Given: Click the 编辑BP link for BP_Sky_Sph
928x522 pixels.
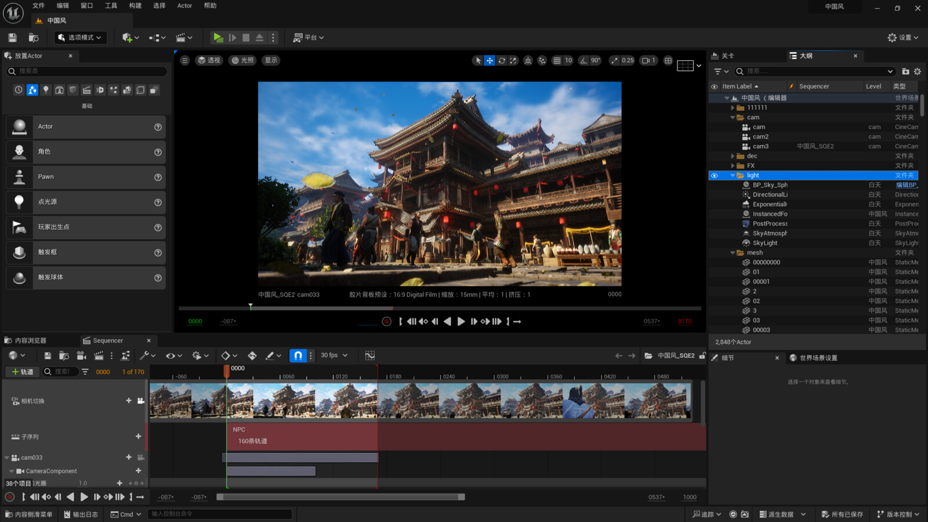Looking at the screenshot, I should pyautogui.click(x=907, y=186).
